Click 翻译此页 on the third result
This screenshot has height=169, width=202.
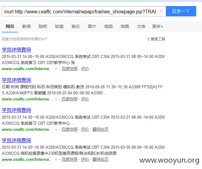pyautogui.click(x=101, y=129)
